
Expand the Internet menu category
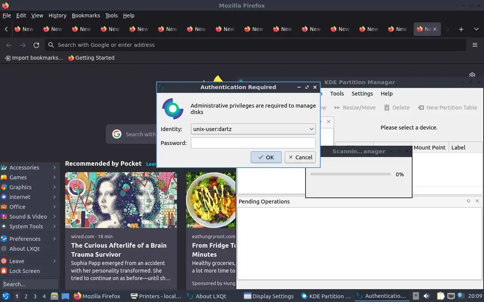pos(29,197)
